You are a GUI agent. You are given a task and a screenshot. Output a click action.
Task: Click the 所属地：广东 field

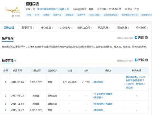coord(132,9)
